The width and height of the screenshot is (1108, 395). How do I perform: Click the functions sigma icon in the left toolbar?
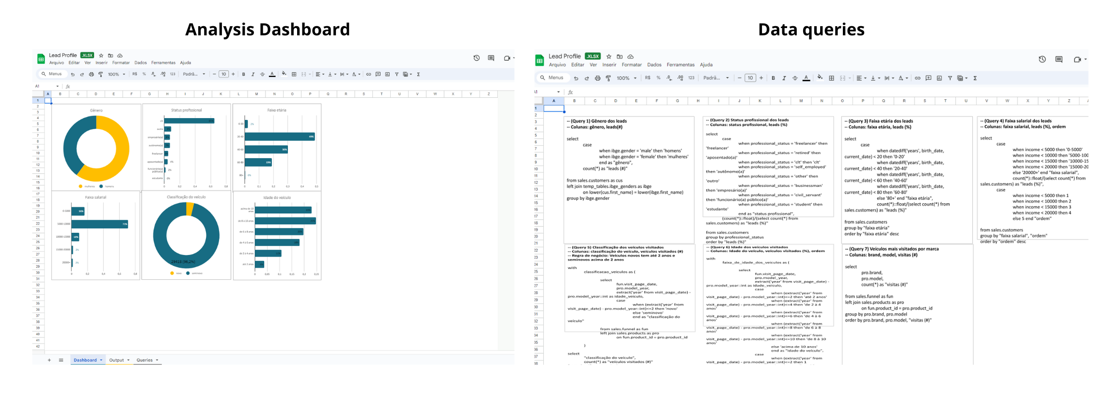pyautogui.click(x=418, y=75)
